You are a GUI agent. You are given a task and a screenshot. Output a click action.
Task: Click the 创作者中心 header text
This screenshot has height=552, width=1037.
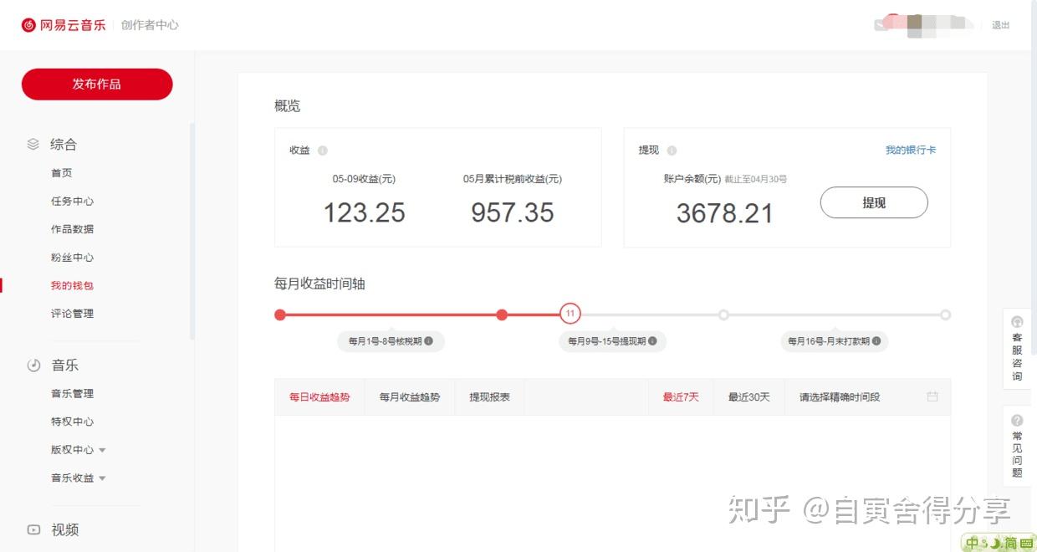(150, 25)
